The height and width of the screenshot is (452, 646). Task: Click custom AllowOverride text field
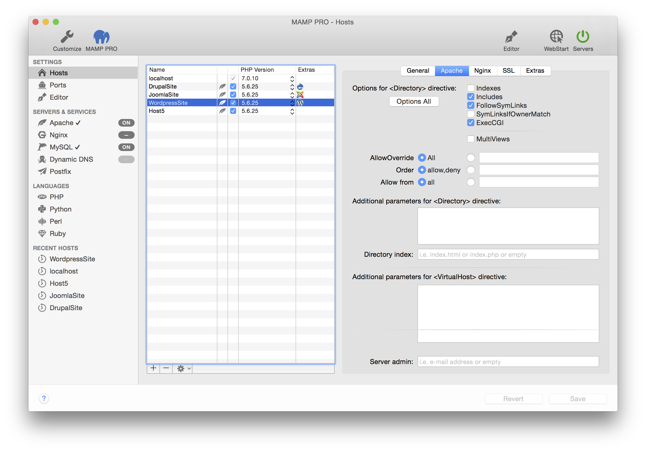(x=539, y=158)
